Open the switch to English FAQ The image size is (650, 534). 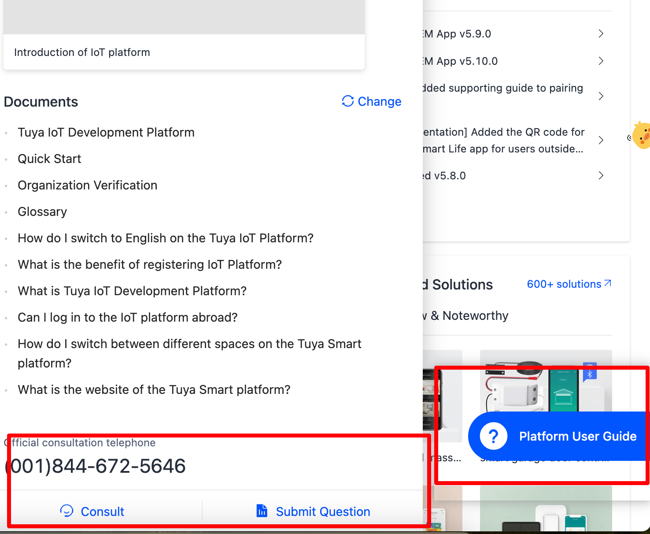coord(166,238)
